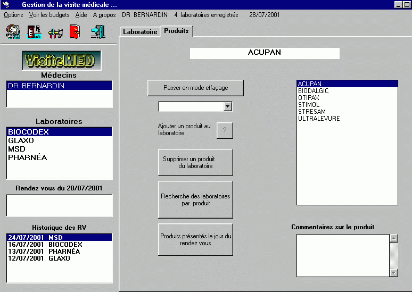
Task: Click the doctor face toolbar icon
Action: 13,32
